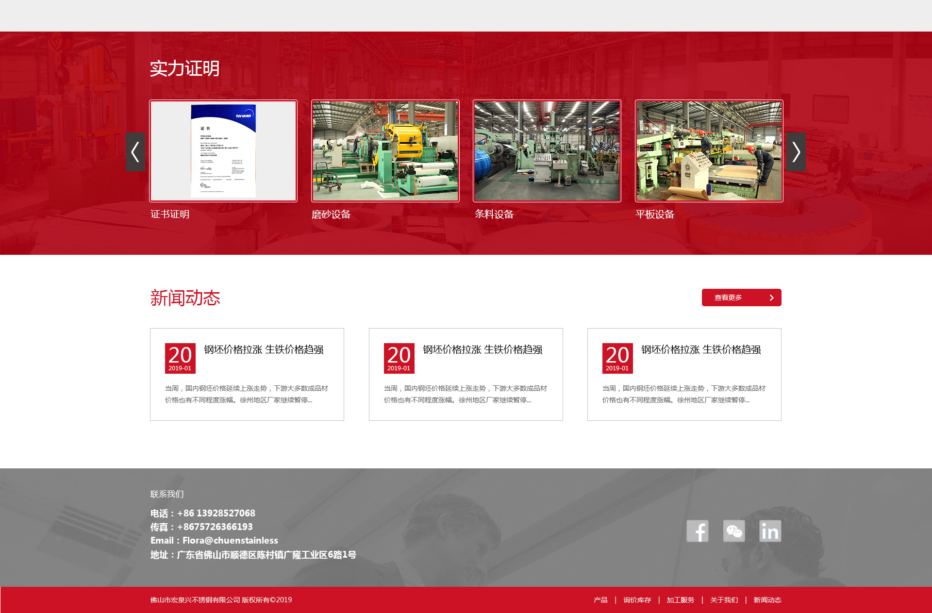Open footer link 产品
The image size is (932, 613).
point(600,600)
